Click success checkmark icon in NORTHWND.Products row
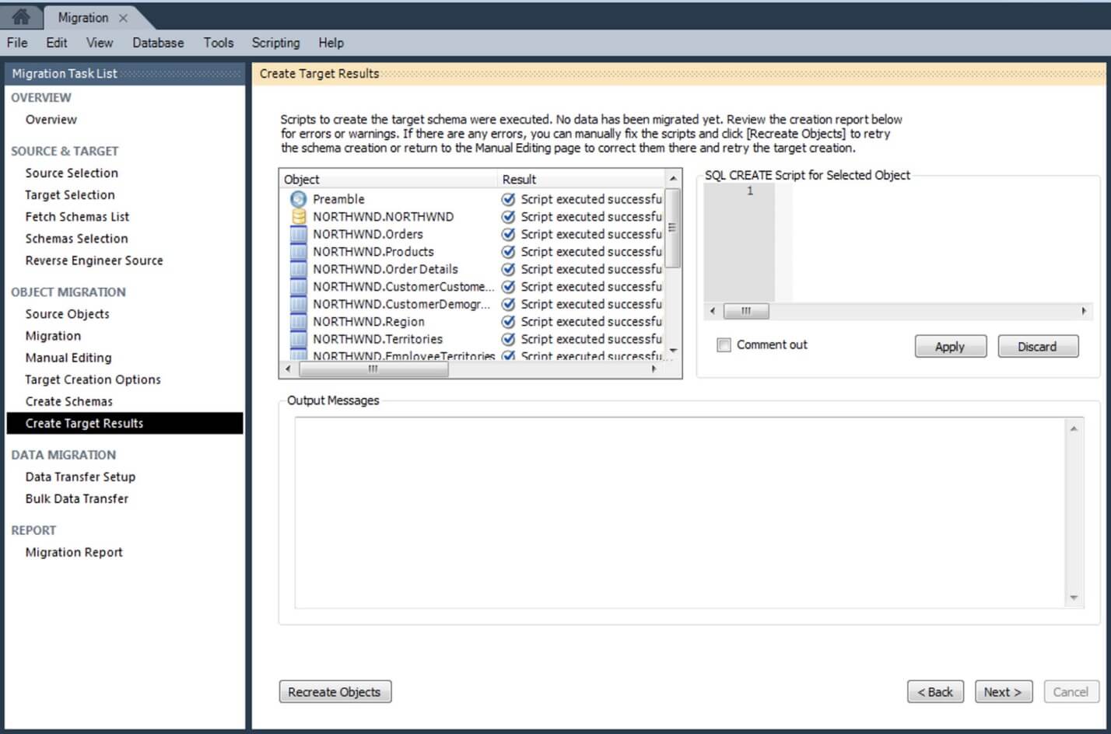Image resolution: width=1111 pixels, height=734 pixels. [508, 251]
